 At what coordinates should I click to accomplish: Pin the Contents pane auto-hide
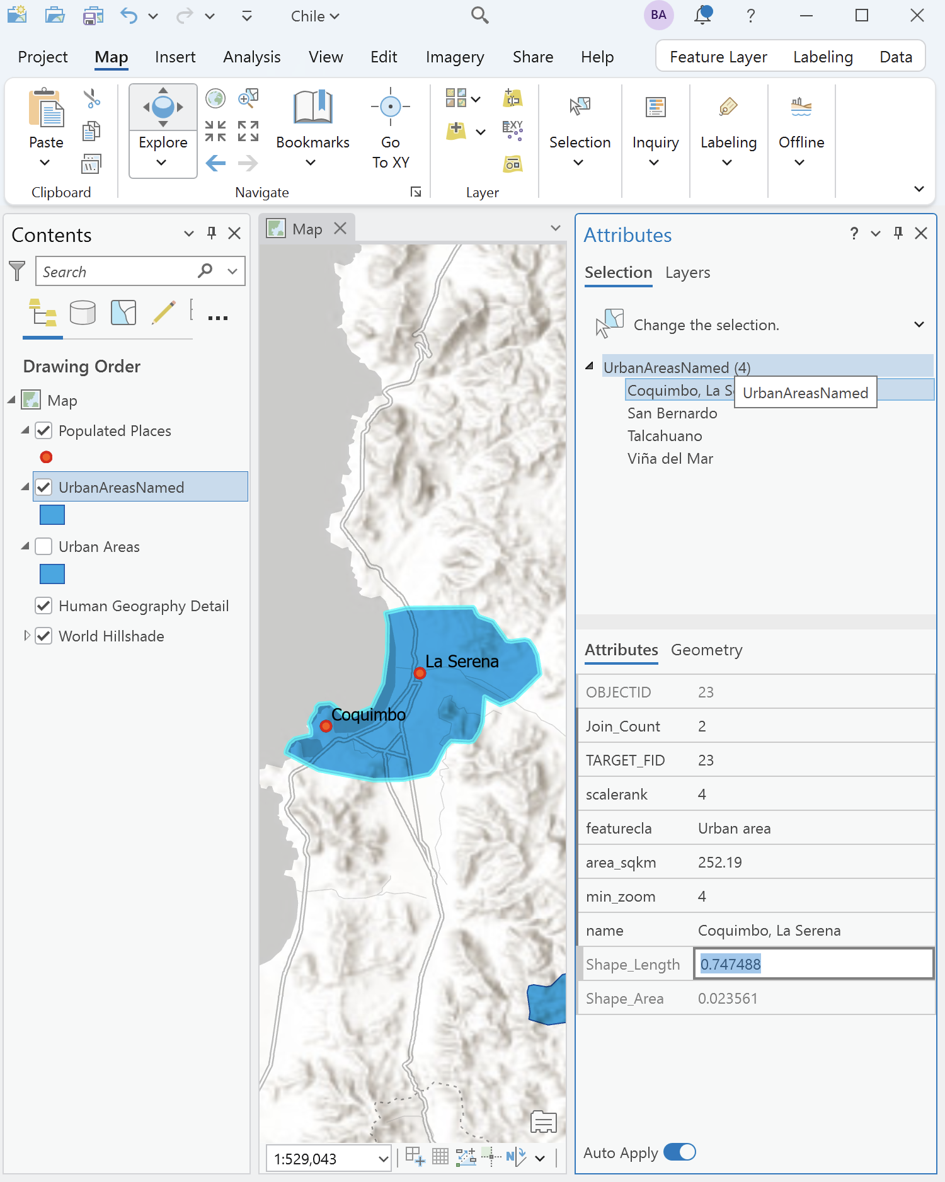click(x=212, y=234)
